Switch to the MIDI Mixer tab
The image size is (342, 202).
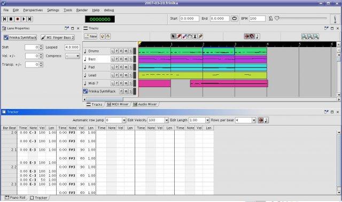pyautogui.click(x=118, y=105)
